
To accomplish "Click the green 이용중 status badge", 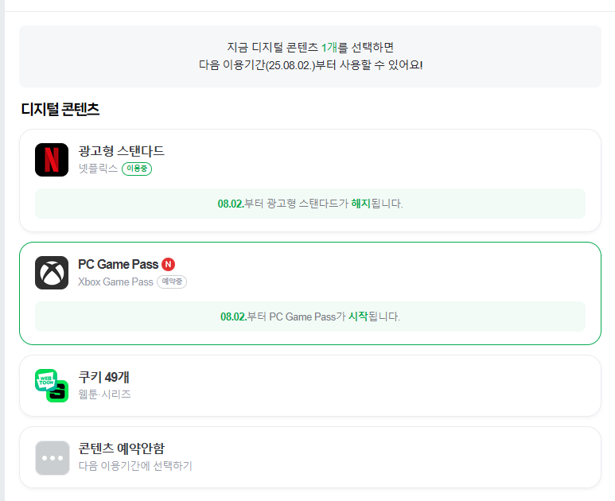I will pos(137,169).
